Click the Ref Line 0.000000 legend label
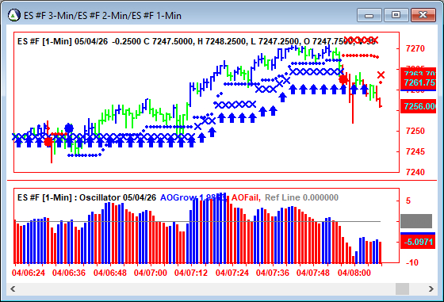This screenshot has height=302, width=444. [301, 197]
